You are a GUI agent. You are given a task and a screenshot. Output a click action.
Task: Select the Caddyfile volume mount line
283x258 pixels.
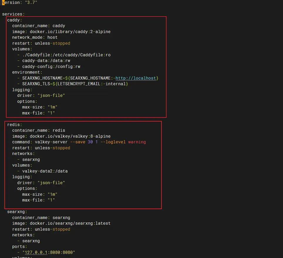tap(64, 55)
